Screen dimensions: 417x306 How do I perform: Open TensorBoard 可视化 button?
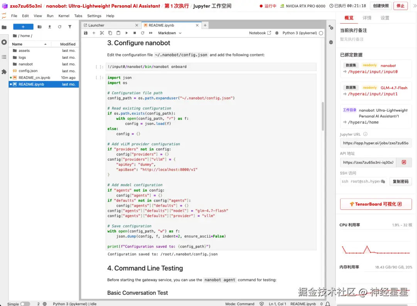pyautogui.click(x=376, y=204)
